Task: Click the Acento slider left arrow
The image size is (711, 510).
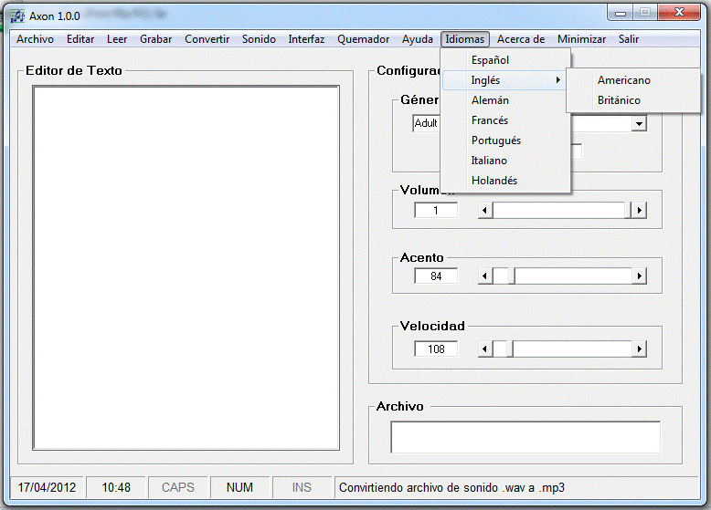Action: pos(485,276)
